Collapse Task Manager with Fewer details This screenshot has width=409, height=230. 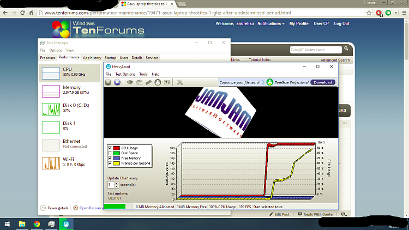[x=54, y=208]
